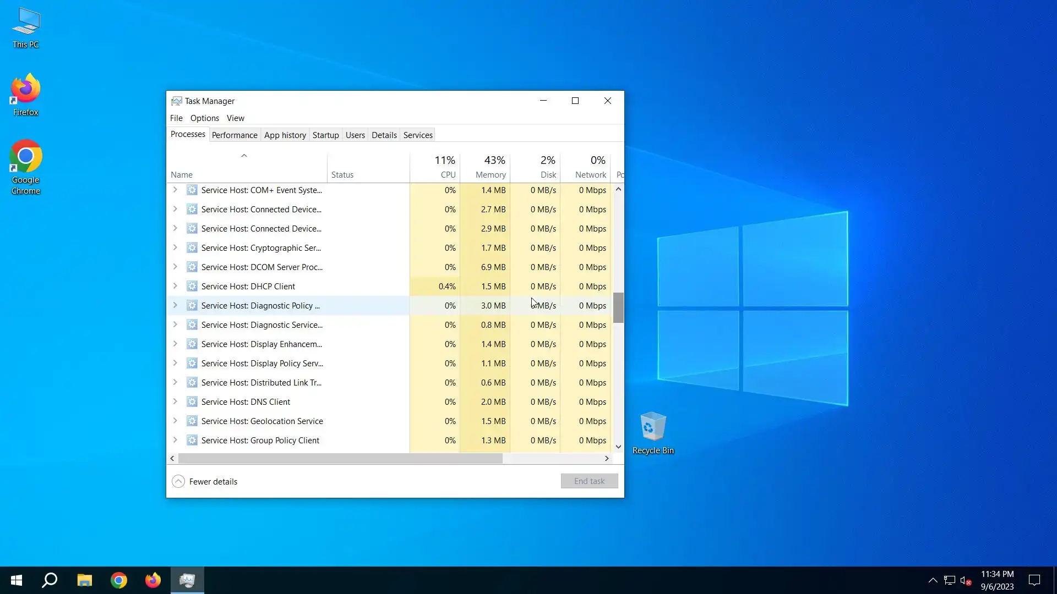Expand Service Host: Group Policy Client
Image resolution: width=1057 pixels, height=594 pixels.
175,440
